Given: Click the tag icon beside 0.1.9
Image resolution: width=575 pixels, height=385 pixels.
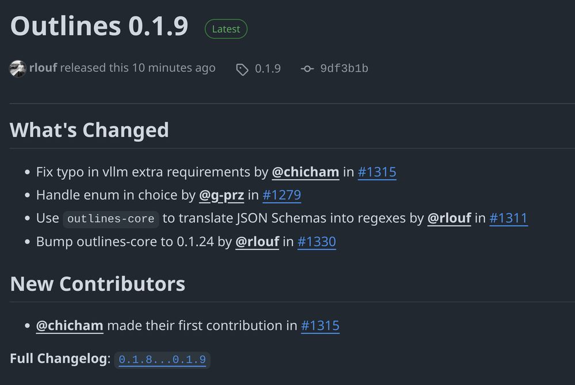Looking at the screenshot, I should [x=242, y=69].
